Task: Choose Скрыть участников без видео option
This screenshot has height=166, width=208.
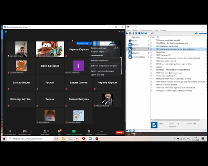Action: pos(105,71)
